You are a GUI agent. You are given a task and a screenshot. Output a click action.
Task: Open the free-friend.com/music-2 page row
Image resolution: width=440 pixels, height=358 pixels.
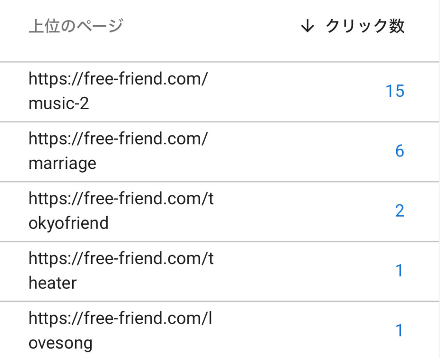pyautogui.click(x=220, y=92)
